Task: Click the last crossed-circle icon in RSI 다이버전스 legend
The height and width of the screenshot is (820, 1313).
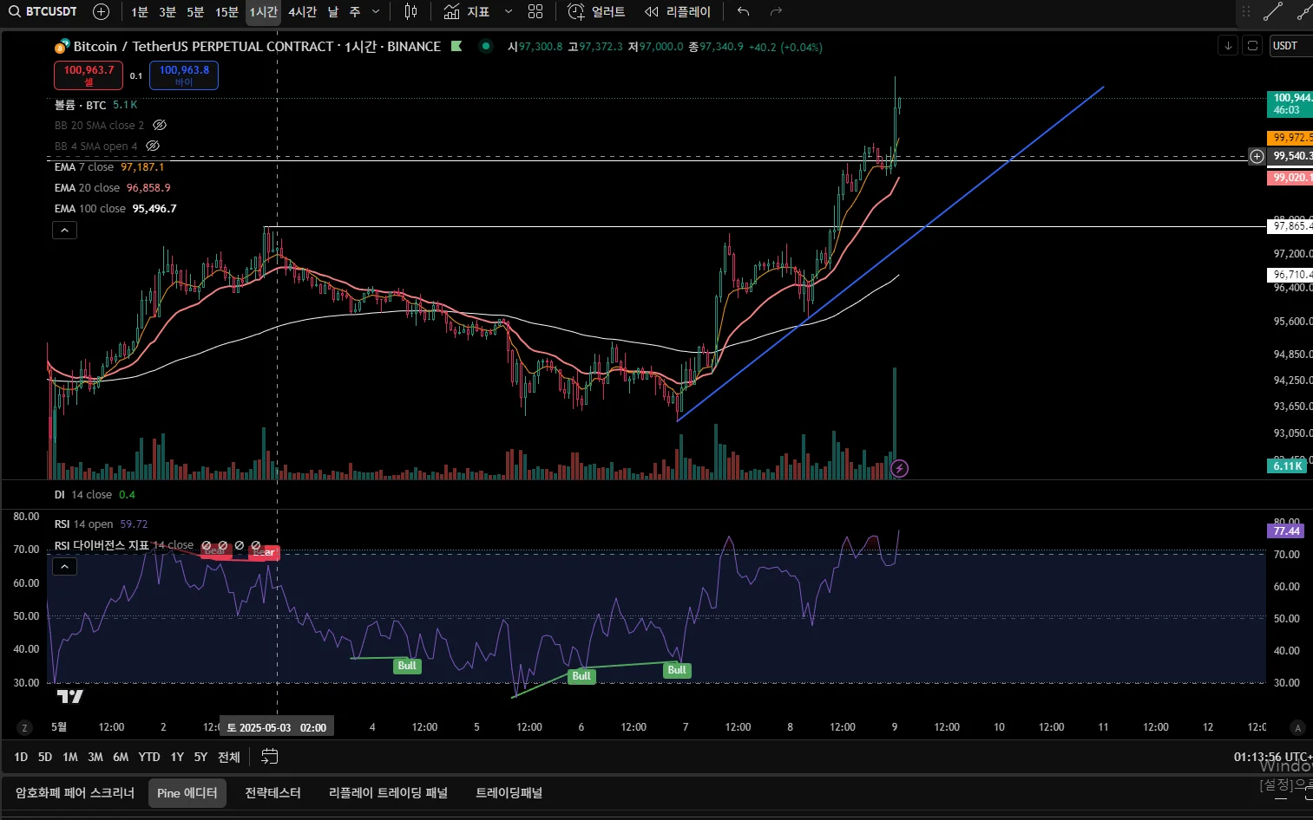Action: pyautogui.click(x=256, y=546)
